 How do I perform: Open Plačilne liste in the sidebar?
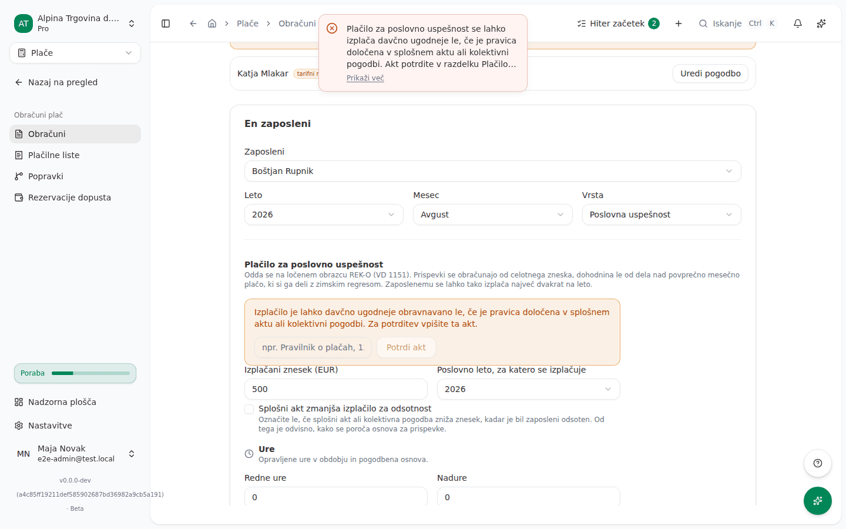click(x=75, y=155)
